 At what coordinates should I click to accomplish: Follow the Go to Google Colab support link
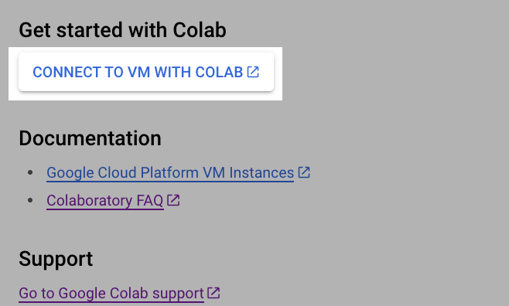click(x=111, y=294)
